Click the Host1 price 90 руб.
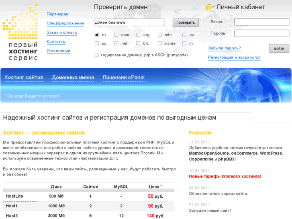The image size is (292, 219). coord(155,206)
